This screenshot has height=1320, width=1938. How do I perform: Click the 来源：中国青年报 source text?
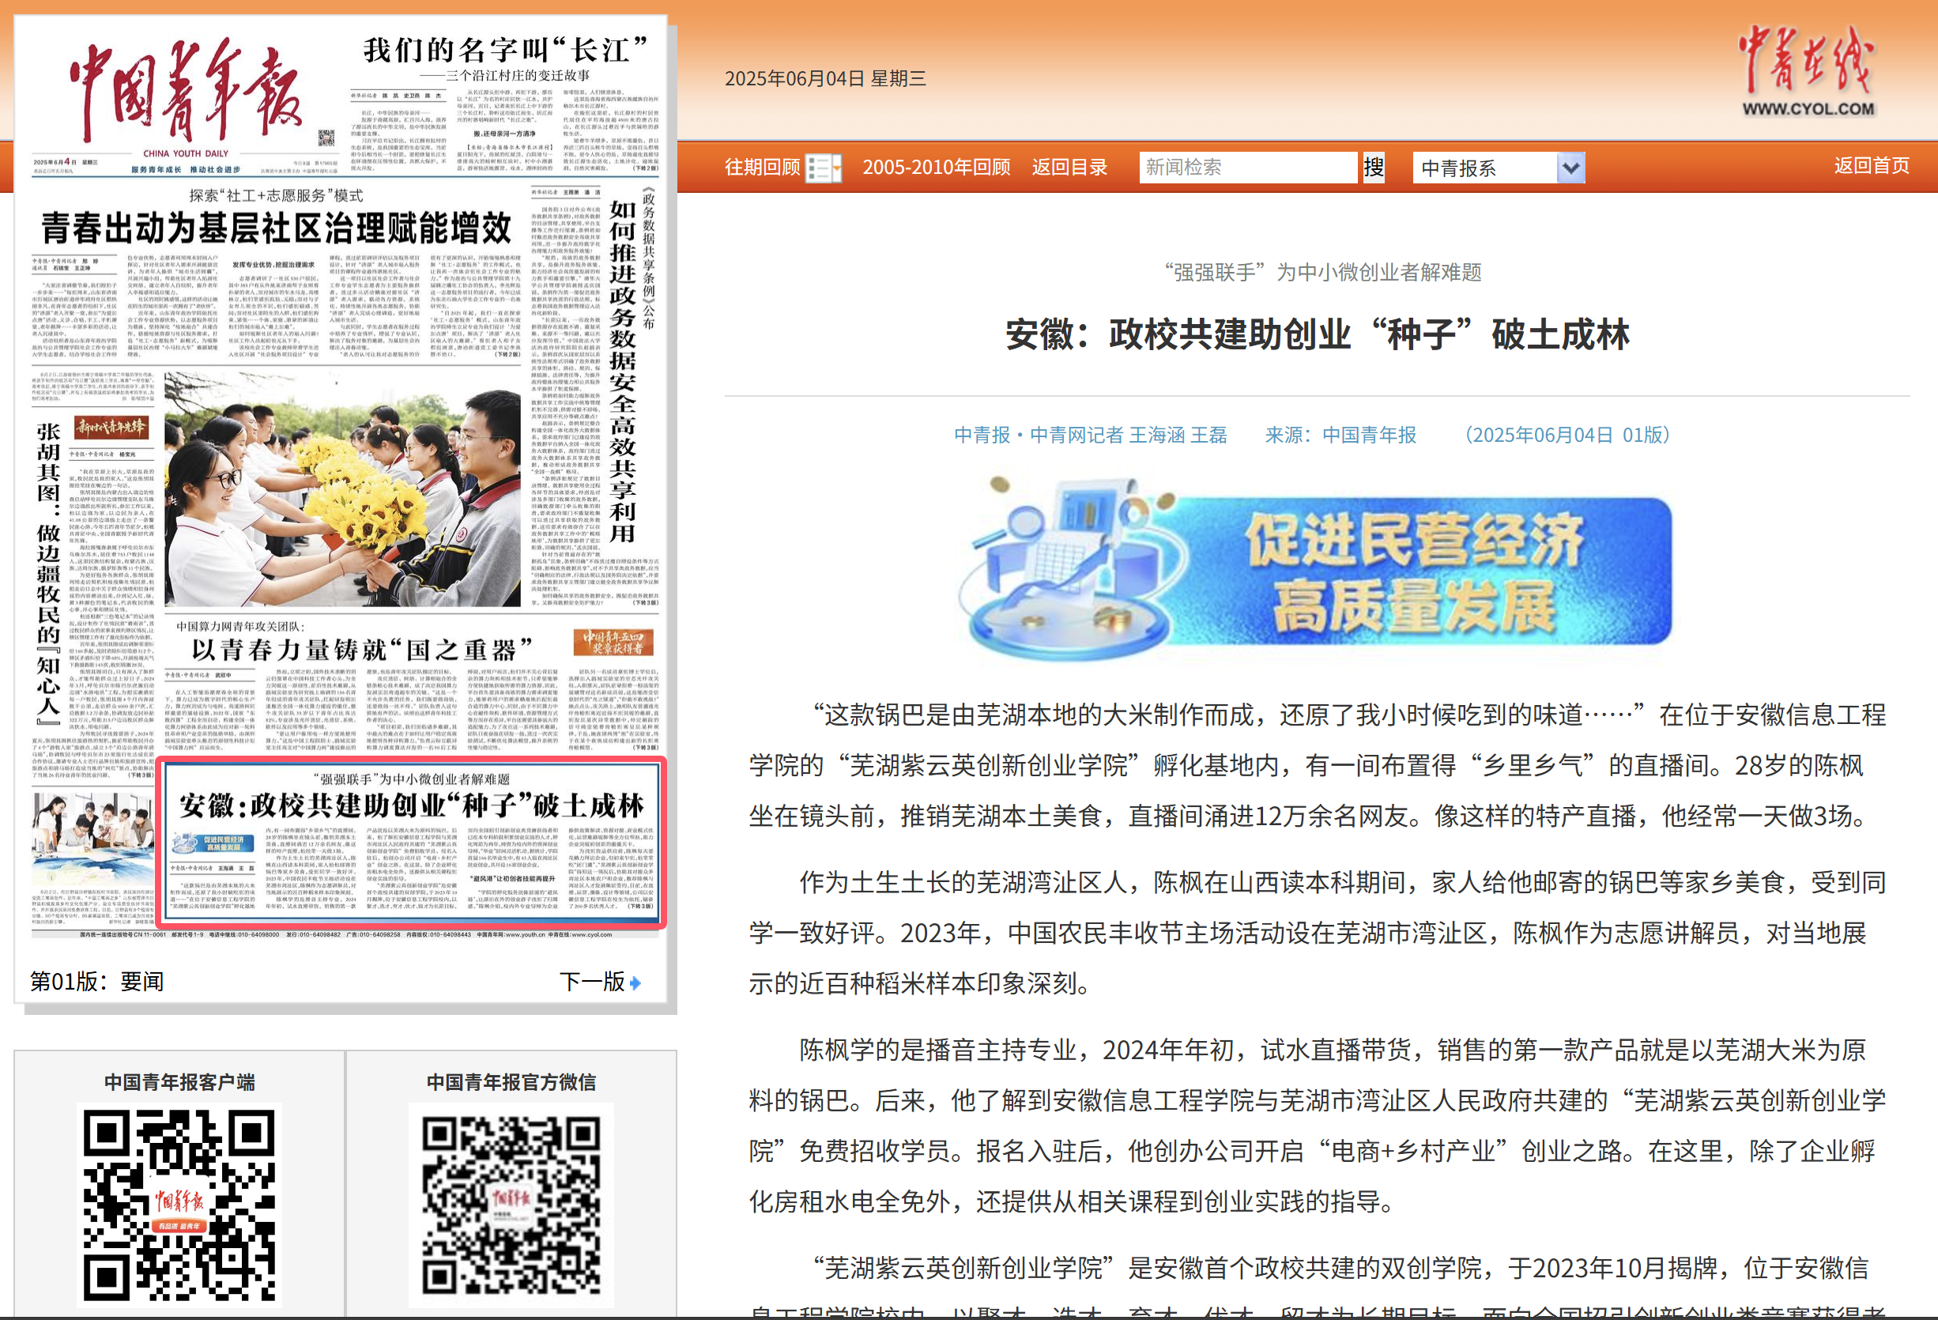(x=1340, y=435)
